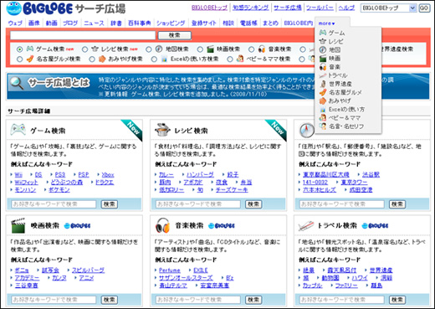Click the どうぶつの森 keyword link
This screenshot has height=309, width=435.
pyautogui.click(x=67, y=183)
